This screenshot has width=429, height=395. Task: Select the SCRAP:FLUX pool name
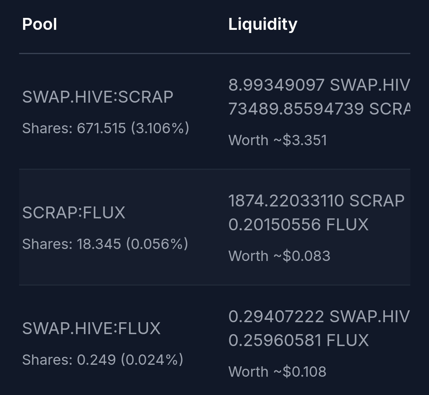click(74, 213)
